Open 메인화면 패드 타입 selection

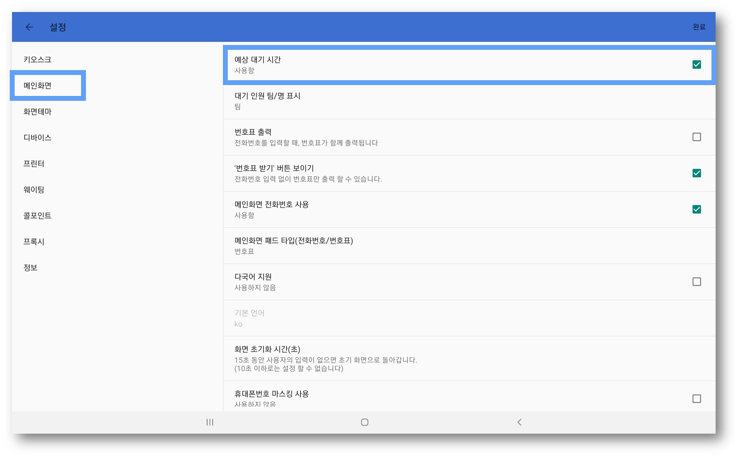[469, 245]
